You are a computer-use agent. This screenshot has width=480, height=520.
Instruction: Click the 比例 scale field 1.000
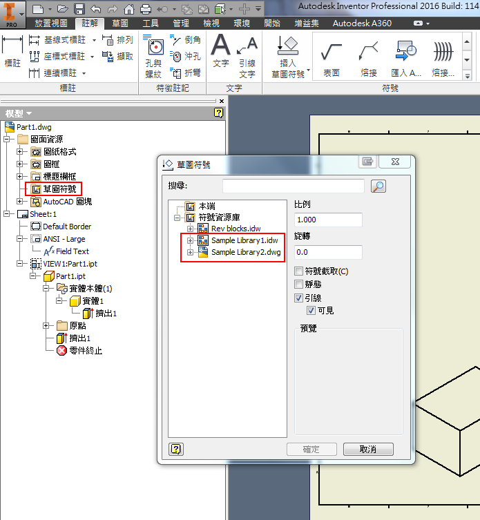click(x=328, y=220)
